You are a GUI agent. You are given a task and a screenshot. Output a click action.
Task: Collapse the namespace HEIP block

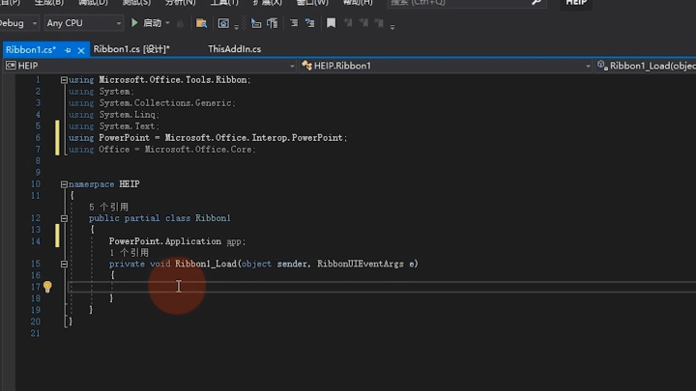point(64,184)
